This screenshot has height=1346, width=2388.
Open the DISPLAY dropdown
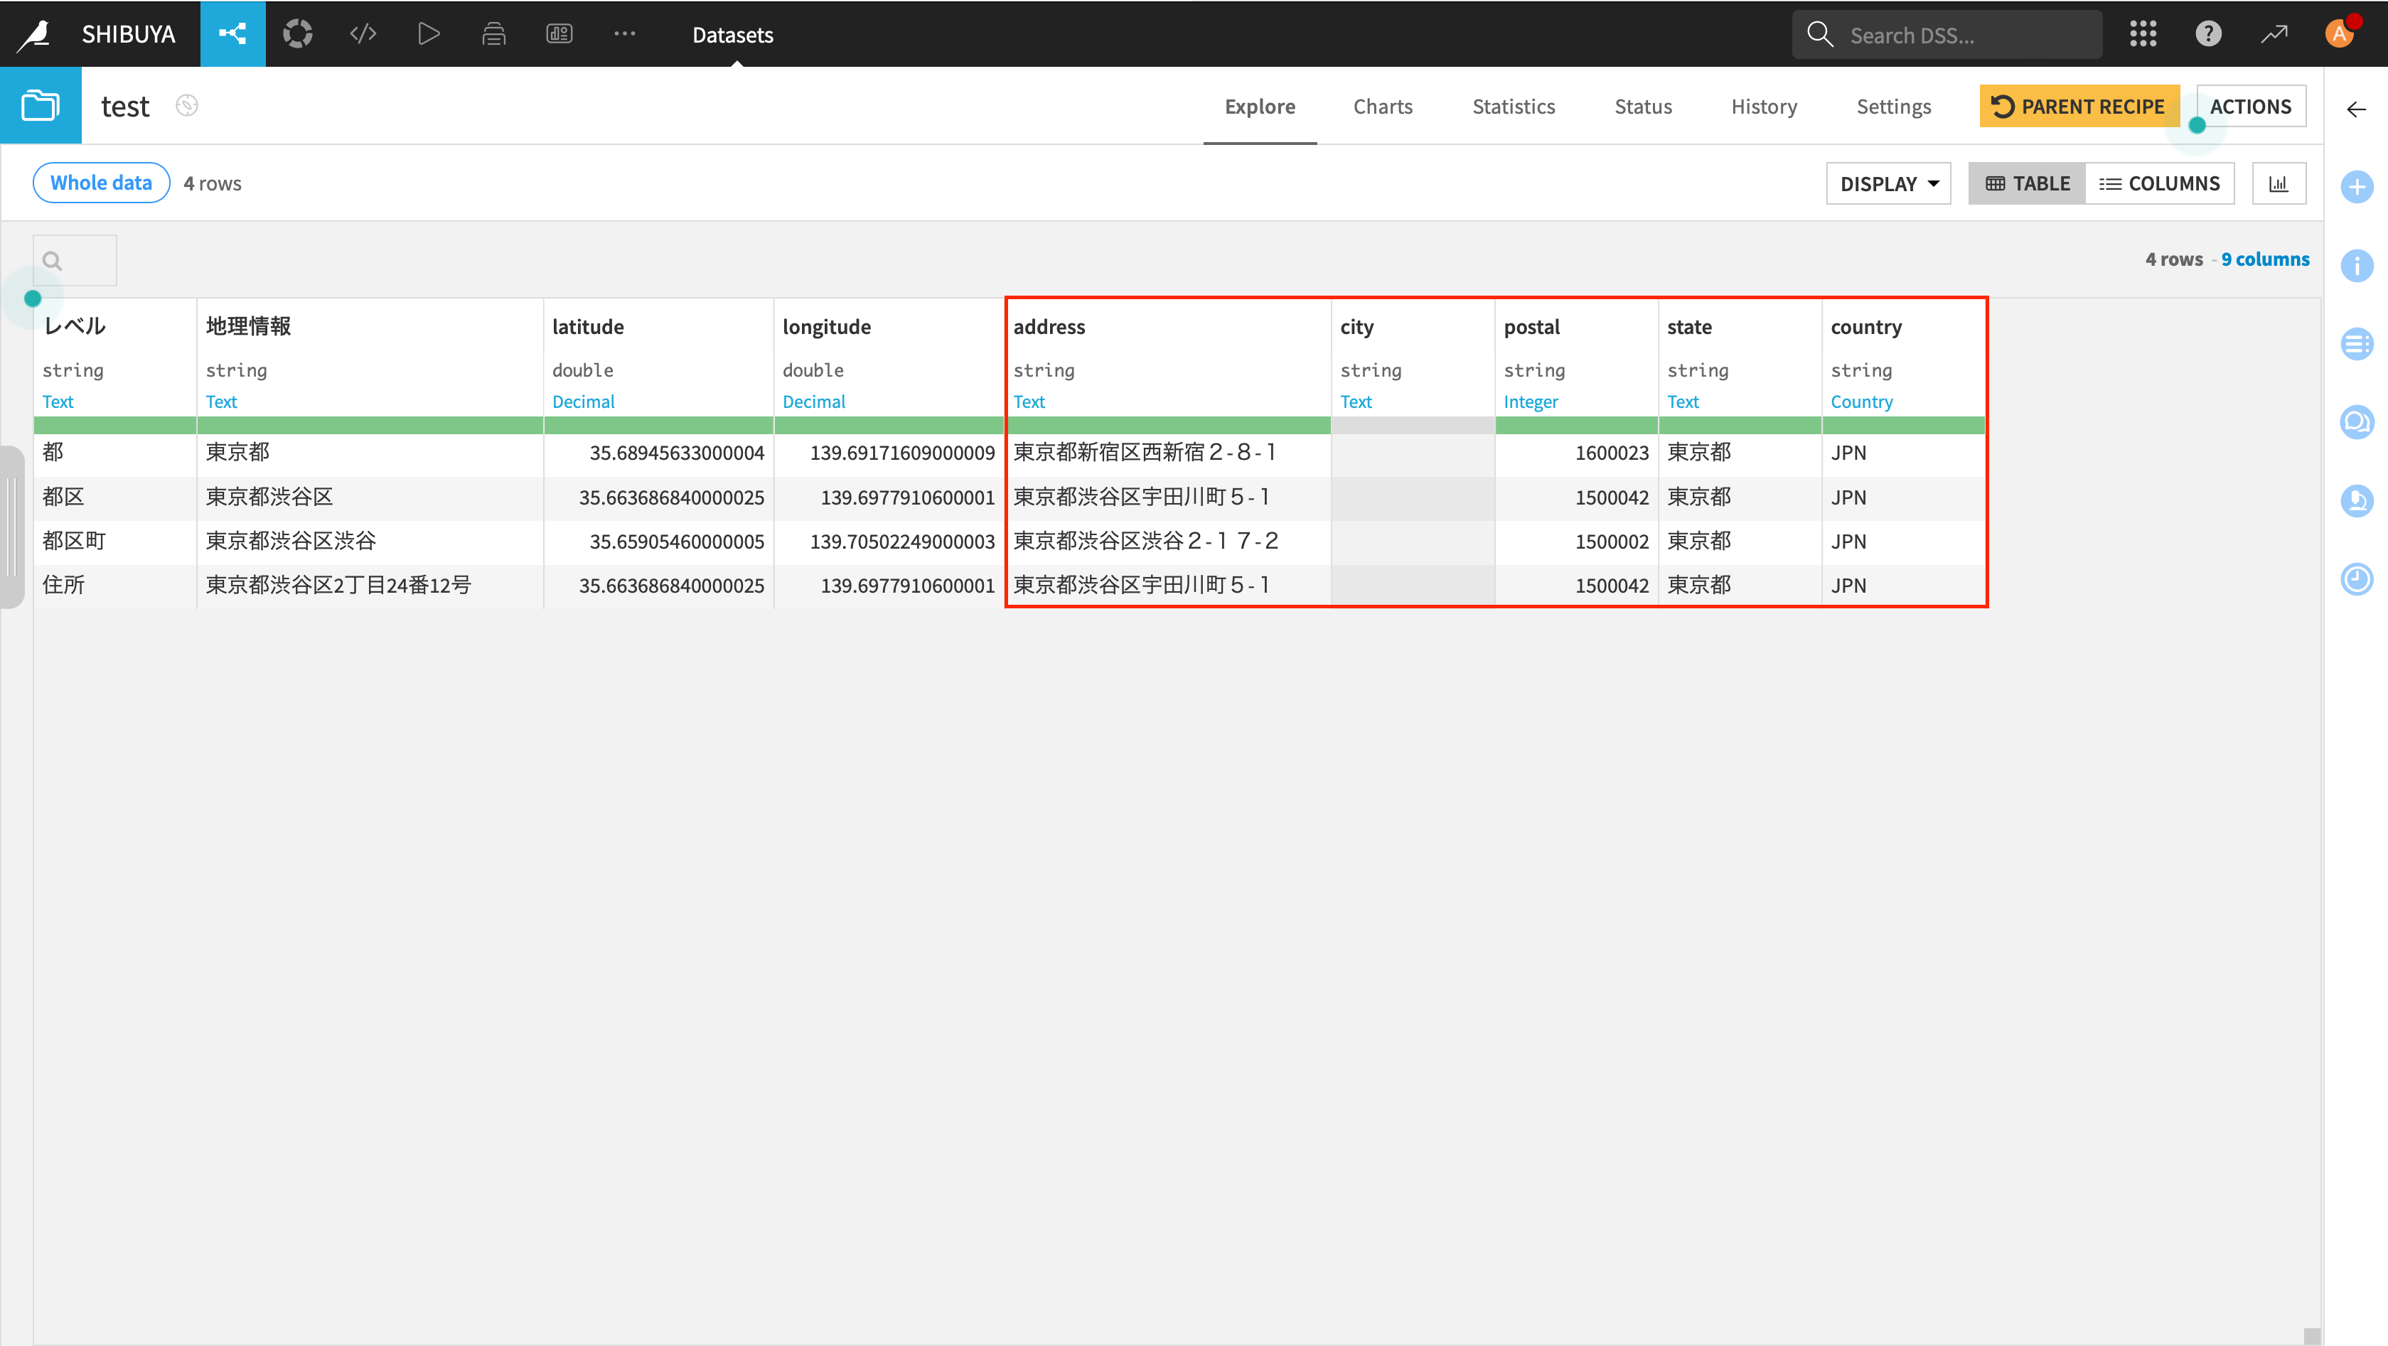coord(1888,183)
